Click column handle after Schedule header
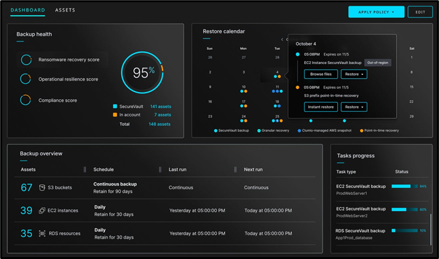This screenshot has width=439, height=259. tap(160, 169)
